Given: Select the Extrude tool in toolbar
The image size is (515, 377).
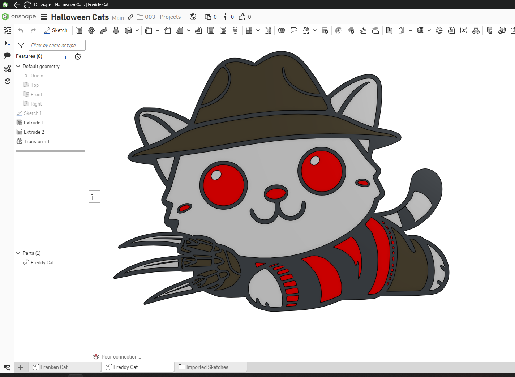Looking at the screenshot, I should click(x=79, y=30).
